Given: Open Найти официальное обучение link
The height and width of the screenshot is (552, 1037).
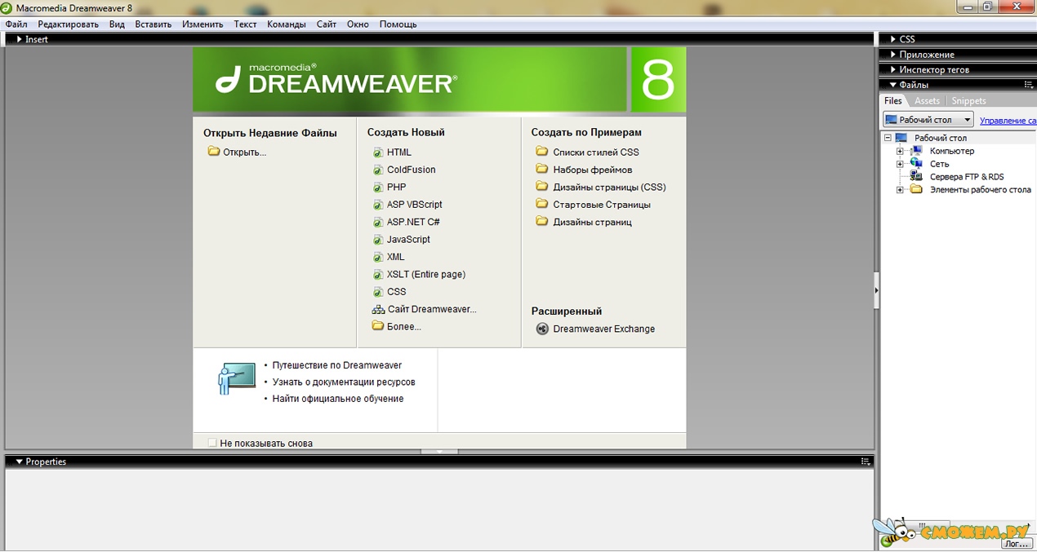Looking at the screenshot, I should [338, 399].
